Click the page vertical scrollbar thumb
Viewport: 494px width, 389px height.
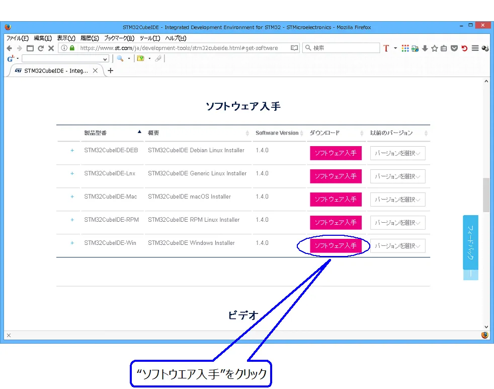tap(486, 195)
